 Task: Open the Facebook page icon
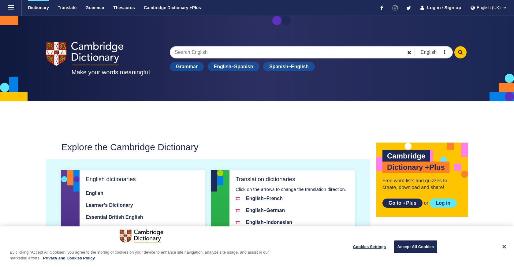click(x=382, y=8)
